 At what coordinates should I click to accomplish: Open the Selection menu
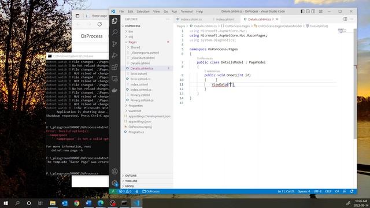[x=143, y=12]
